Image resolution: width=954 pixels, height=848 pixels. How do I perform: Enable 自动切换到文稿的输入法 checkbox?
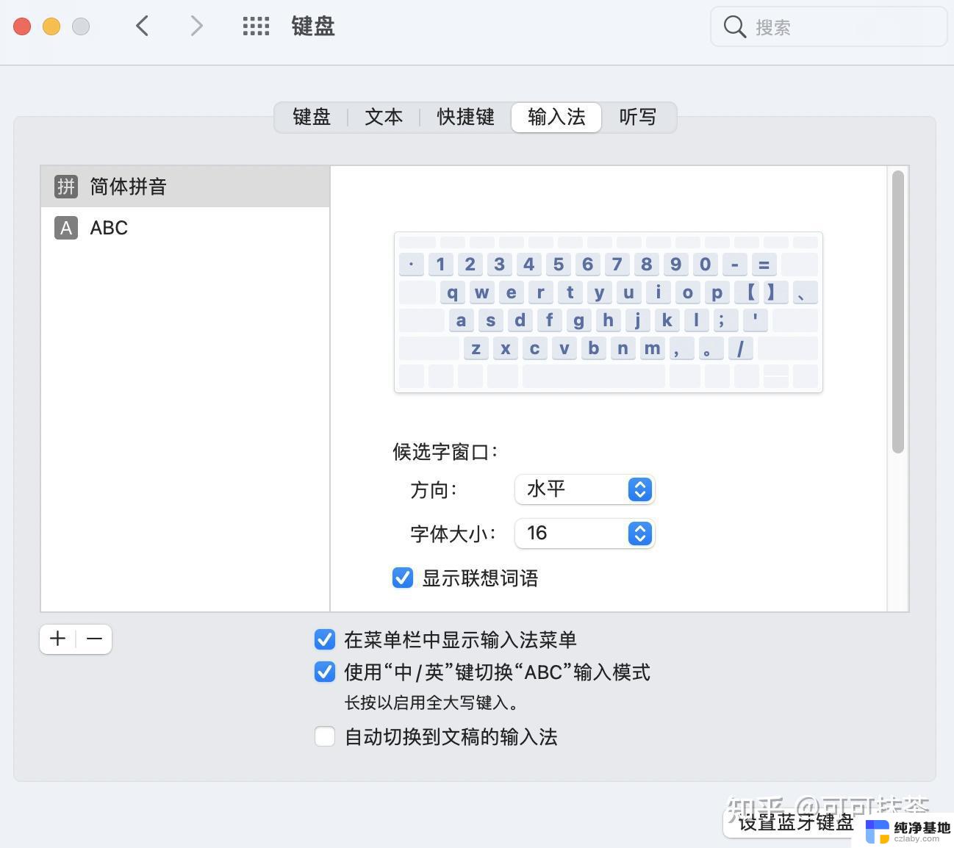pos(325,736)
